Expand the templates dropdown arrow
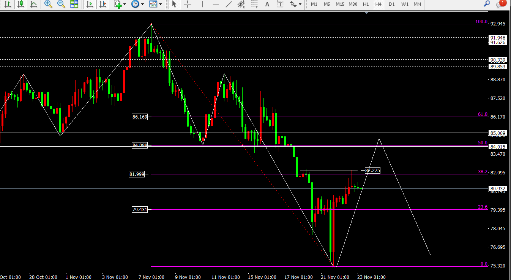Image resolution: width=511 pixels, height=280 pixels. pos(160,4)
